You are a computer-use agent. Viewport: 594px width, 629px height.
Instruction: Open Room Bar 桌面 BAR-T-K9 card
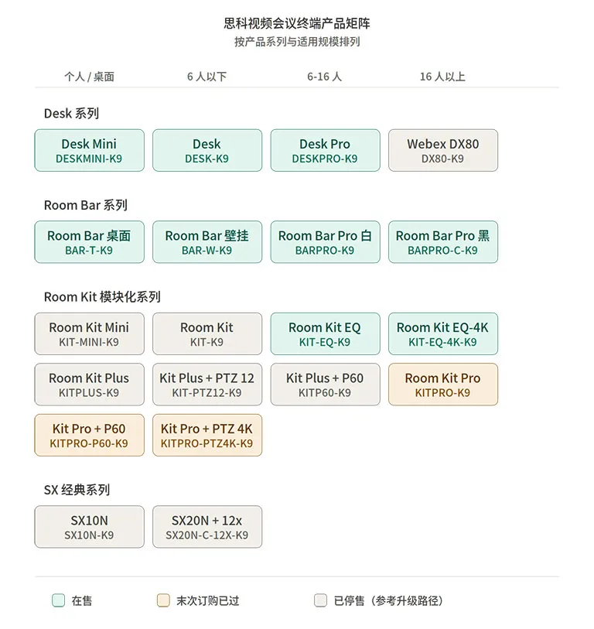pyautogui.click(x=90, y=242)
